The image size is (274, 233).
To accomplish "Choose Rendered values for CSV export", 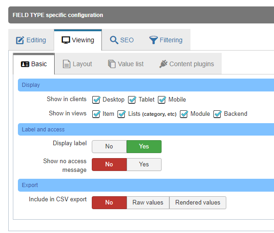I will pos(198,203).
